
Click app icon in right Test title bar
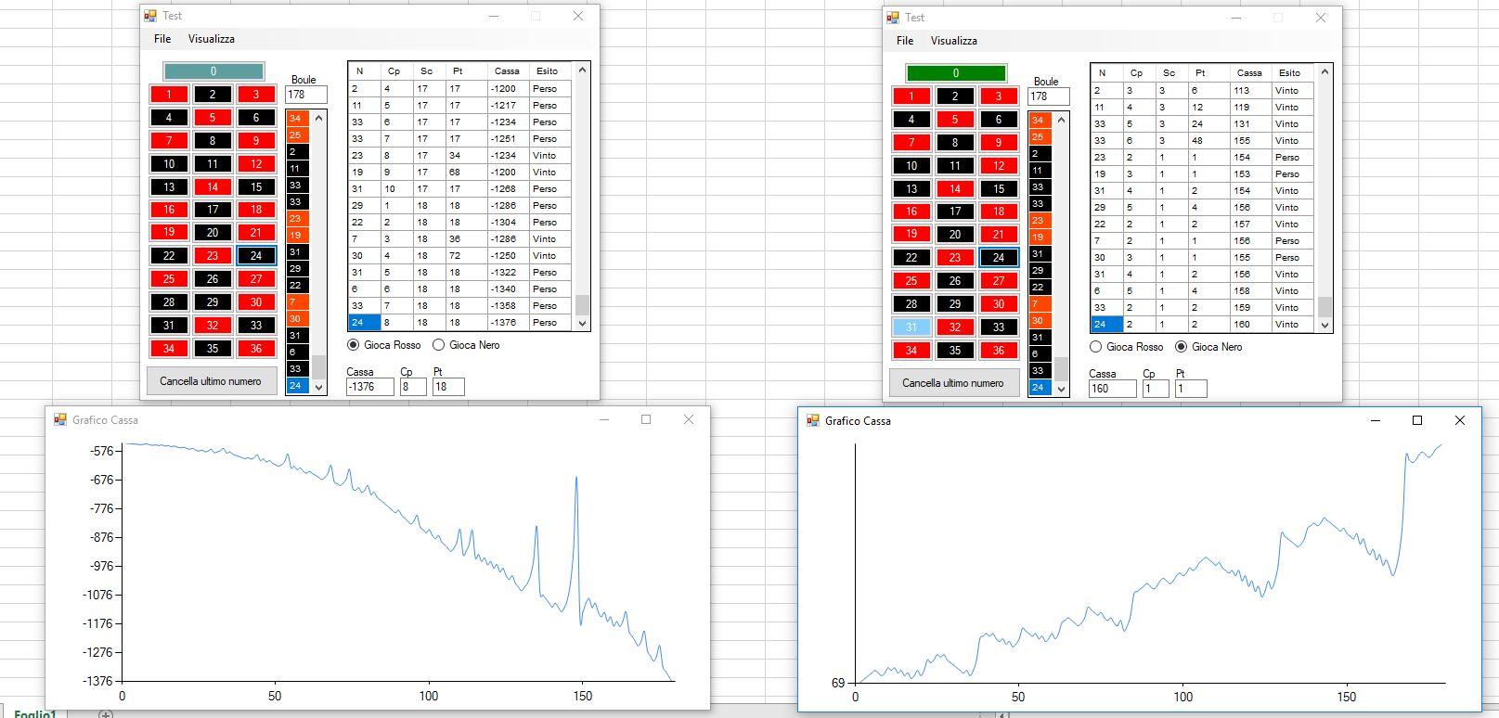pos(893,18)
